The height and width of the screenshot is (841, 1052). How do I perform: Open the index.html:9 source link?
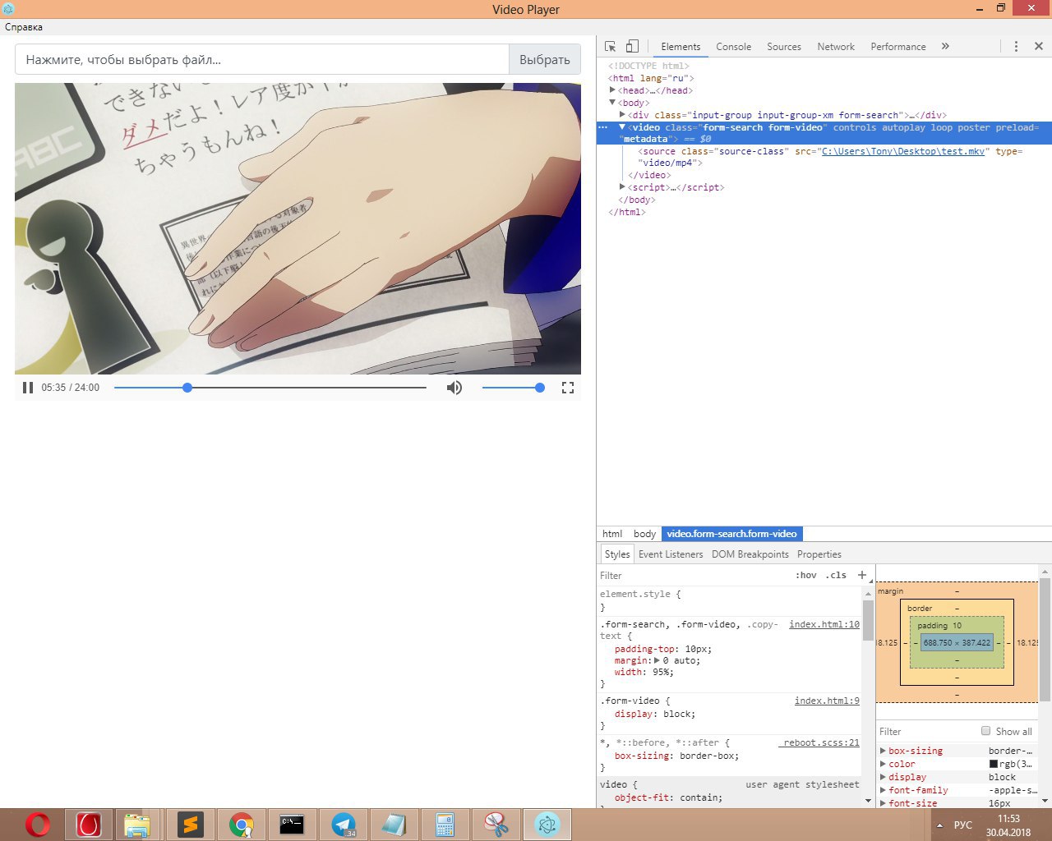(x=827, y=701)
